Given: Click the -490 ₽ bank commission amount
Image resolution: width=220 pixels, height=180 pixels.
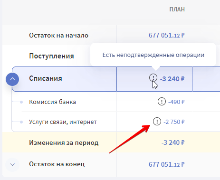Looking at the screenshot, I should pyautogui.click(x=176, y=102).
